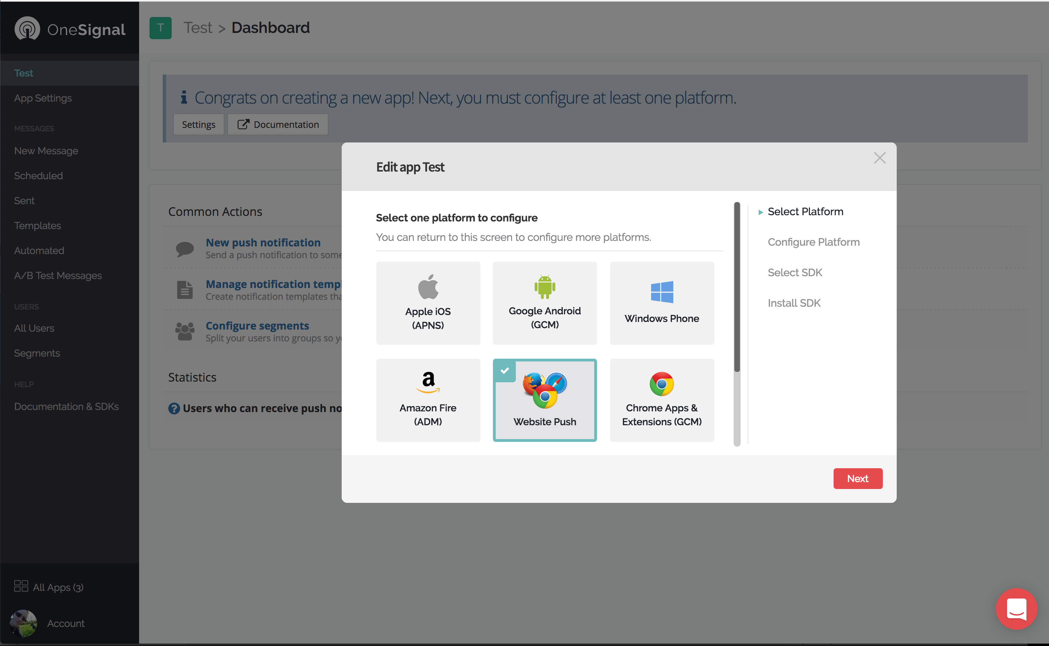The image size is (1049, 646).
Task: Click the Account label
Action: (x=66, y=623)
